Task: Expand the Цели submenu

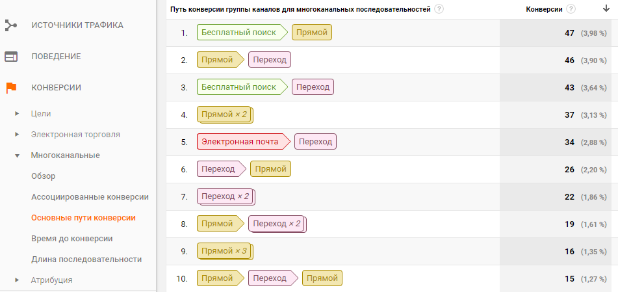Action: pyautogui.click(x=17, y=114)
